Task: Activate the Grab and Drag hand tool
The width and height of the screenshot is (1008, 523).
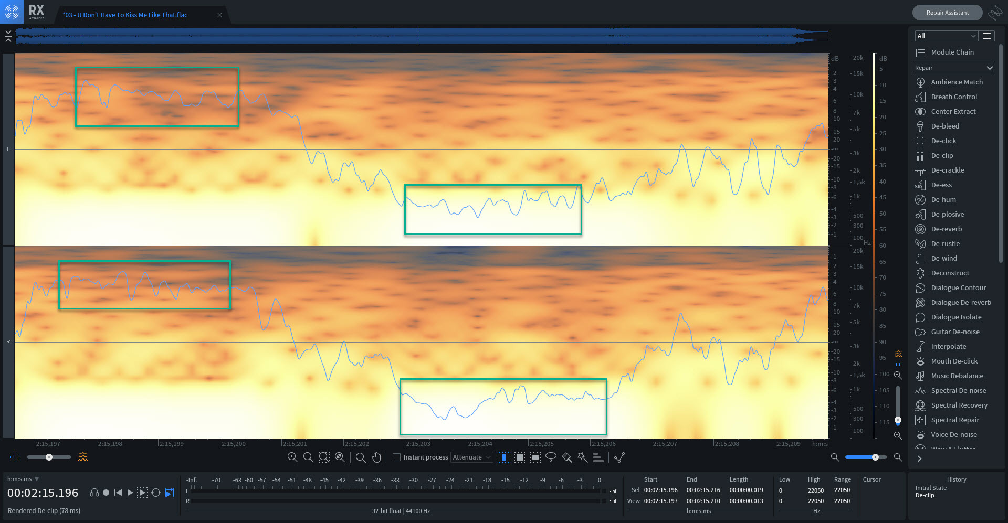Action: click(x=376, y=457)
